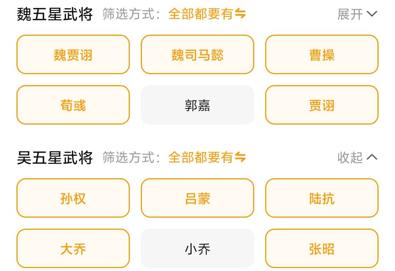Click the swap arrows icon in 魏五星武将 header

[x=240, y=14]
